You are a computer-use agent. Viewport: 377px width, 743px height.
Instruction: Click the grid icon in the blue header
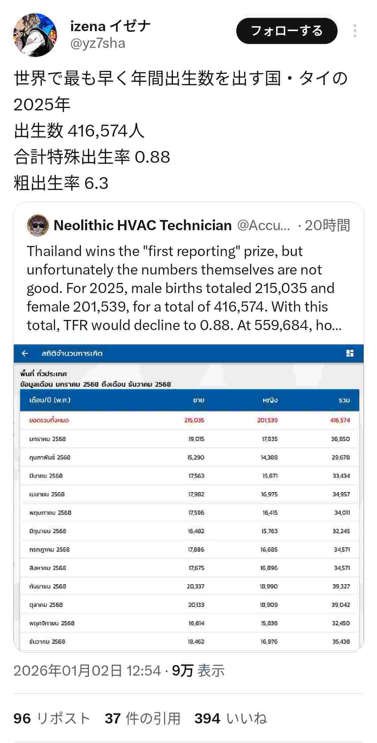[x=350, y=354]
